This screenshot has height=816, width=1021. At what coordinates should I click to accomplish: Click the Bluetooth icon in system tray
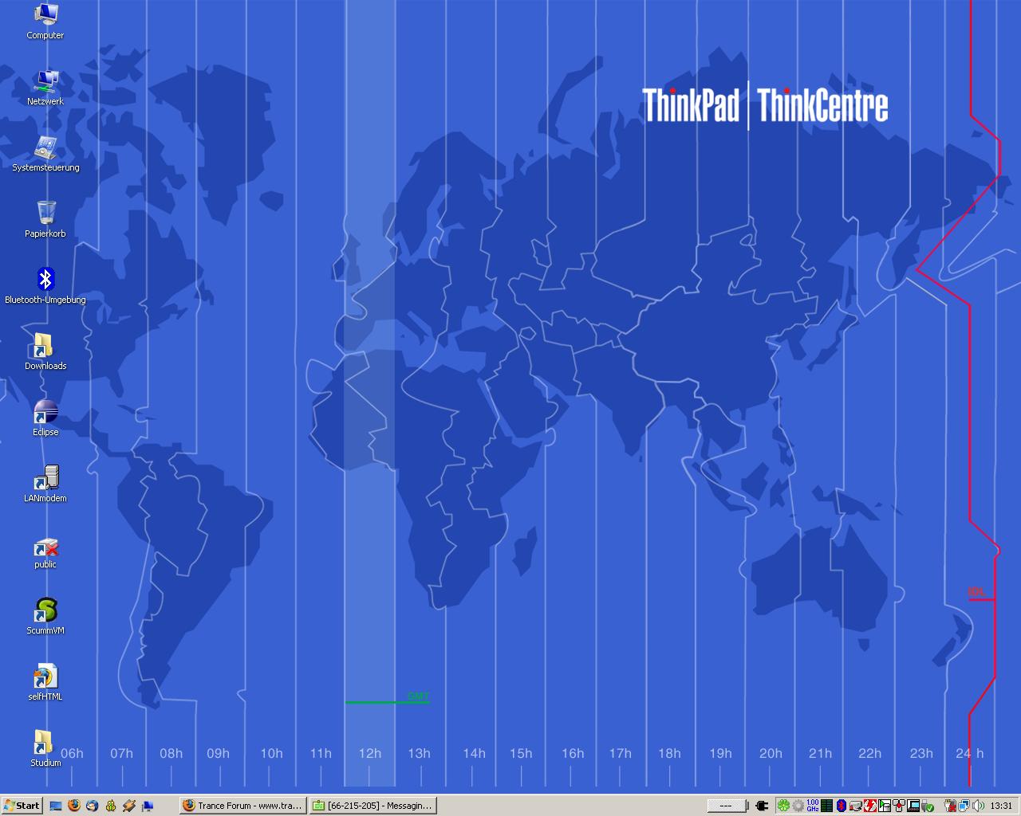841,806
